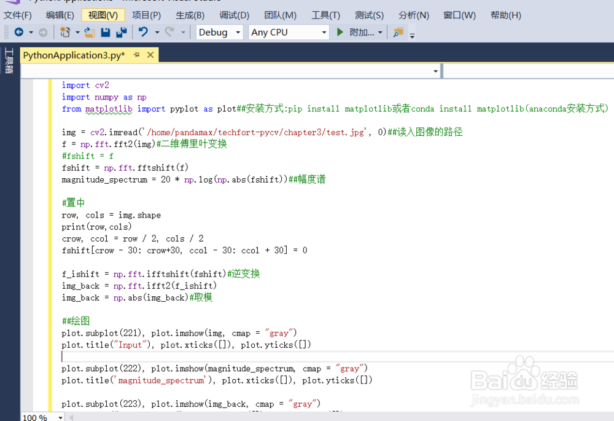Click the New Project icon

pos(66,32)
